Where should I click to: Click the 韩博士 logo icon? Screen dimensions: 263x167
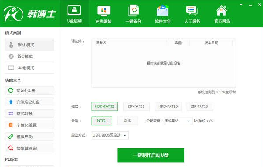[13, 14]
